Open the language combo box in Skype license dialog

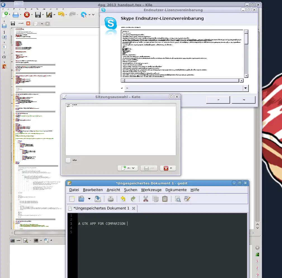click(x=186, y=88)
